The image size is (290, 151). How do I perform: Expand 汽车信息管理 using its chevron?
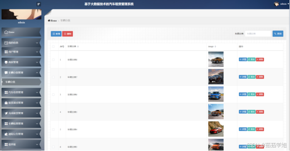pyautogui.click(x=37, y=92)
